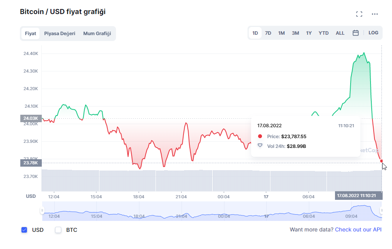The height and width of the screenshot is (249, 392).
Task: Switch to the Mum Grafiği tab
Action: click(97, 34)
